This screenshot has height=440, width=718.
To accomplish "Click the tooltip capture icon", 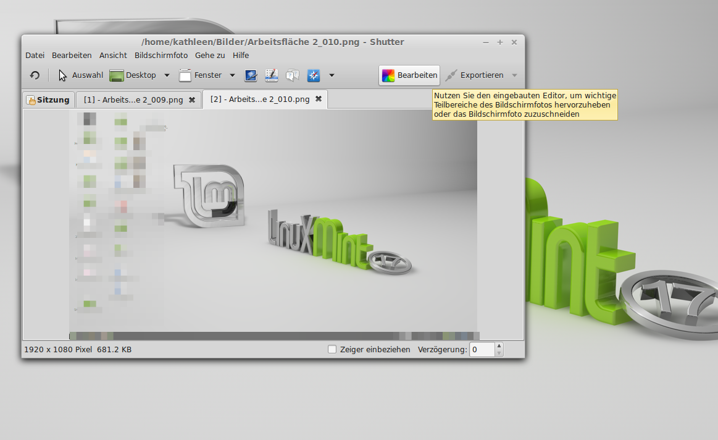I will point(293,75).
